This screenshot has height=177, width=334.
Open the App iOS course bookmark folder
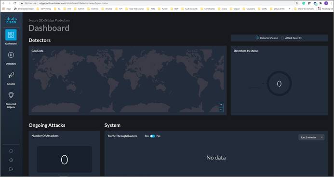tap(134, 9)
